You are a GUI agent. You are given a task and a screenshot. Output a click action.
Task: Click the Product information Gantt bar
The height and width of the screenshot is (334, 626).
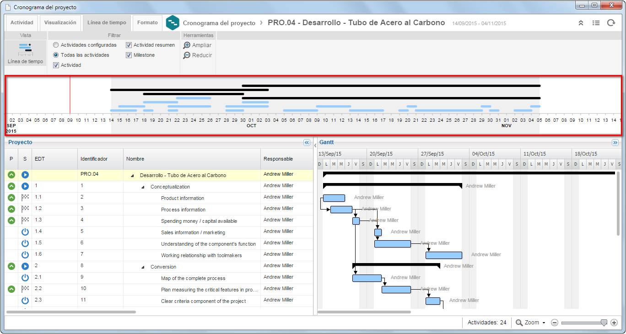(x=334, y=198)
